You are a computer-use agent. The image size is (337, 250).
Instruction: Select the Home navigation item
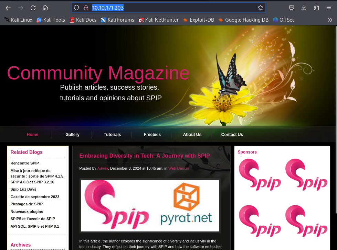pos(32,134)
